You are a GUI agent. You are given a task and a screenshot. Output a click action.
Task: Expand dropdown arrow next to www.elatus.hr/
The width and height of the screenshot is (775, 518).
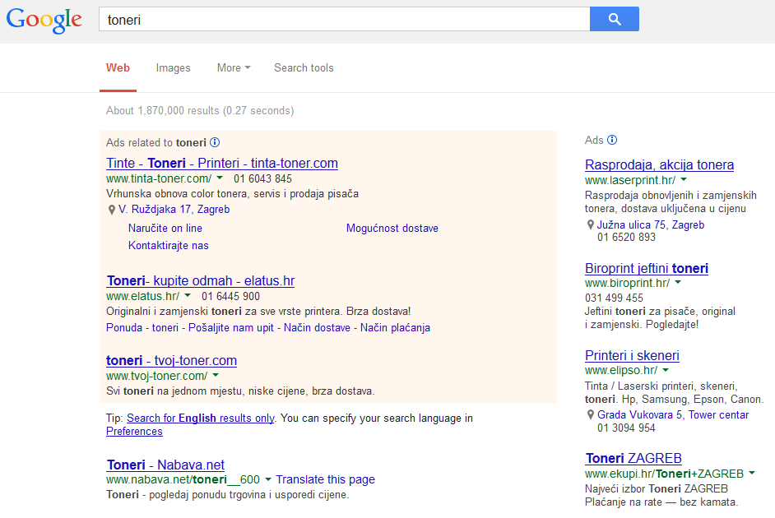(188, 295)
